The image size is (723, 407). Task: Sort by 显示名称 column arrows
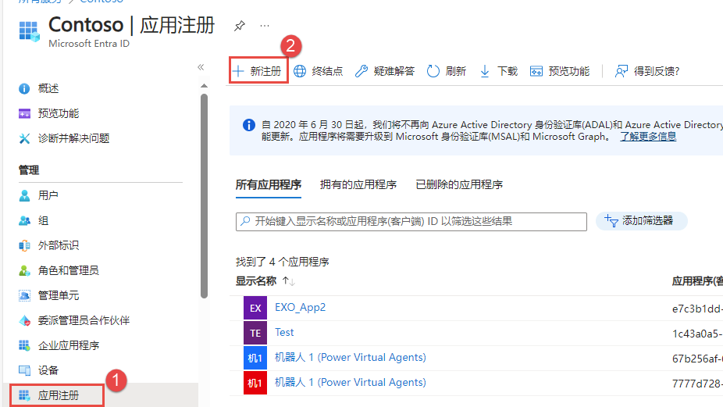click(x=289, y=281)
